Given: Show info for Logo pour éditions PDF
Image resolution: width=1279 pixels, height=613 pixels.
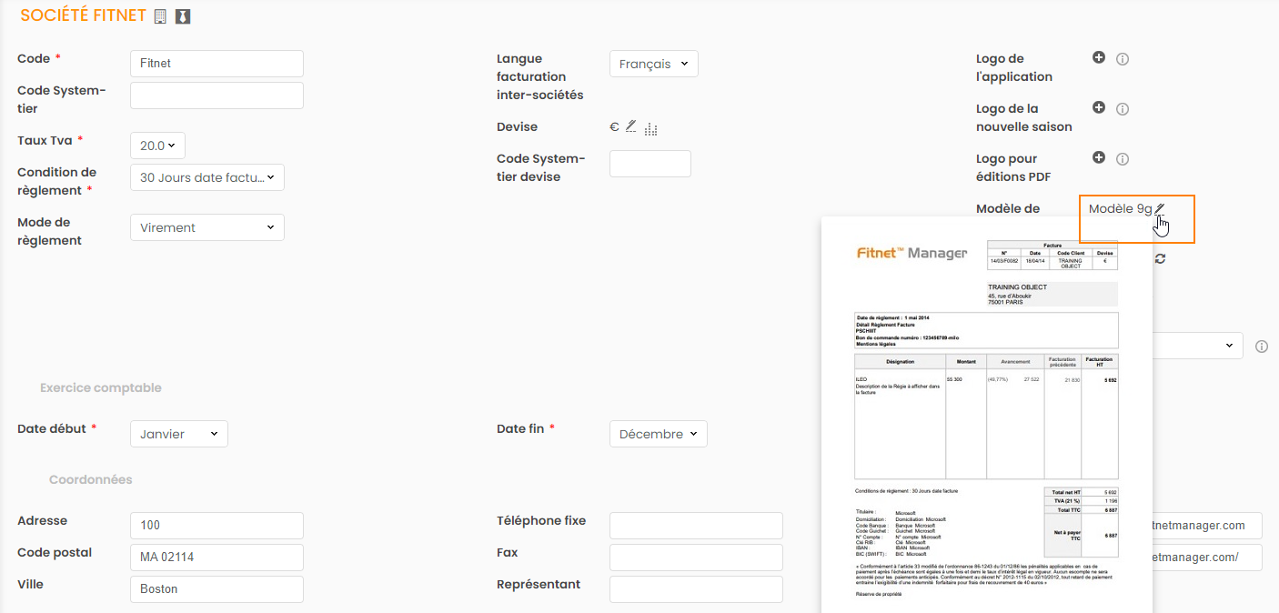Looking at the screenshot, I should 1123,159.
